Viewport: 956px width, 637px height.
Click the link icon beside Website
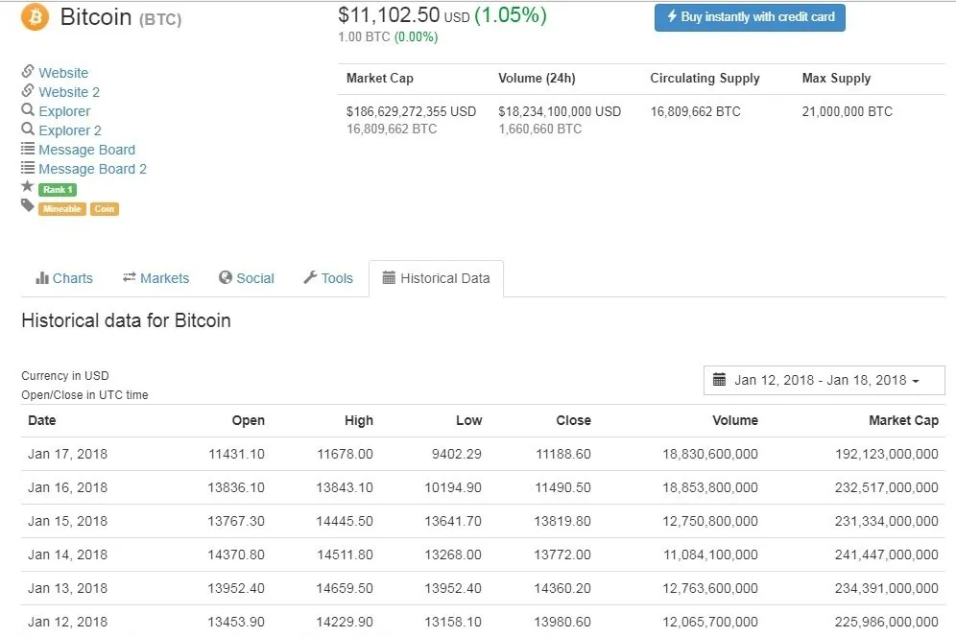[x=28, y=71]
